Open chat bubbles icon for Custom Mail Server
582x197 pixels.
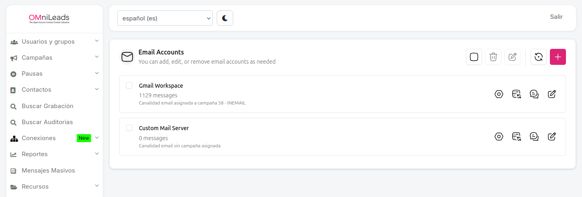tap(534, 137)
